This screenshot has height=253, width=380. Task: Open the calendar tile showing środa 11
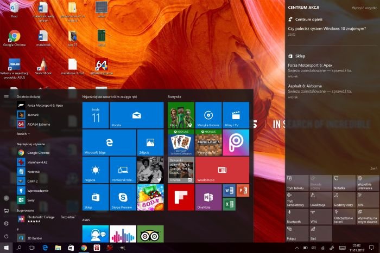96,115
